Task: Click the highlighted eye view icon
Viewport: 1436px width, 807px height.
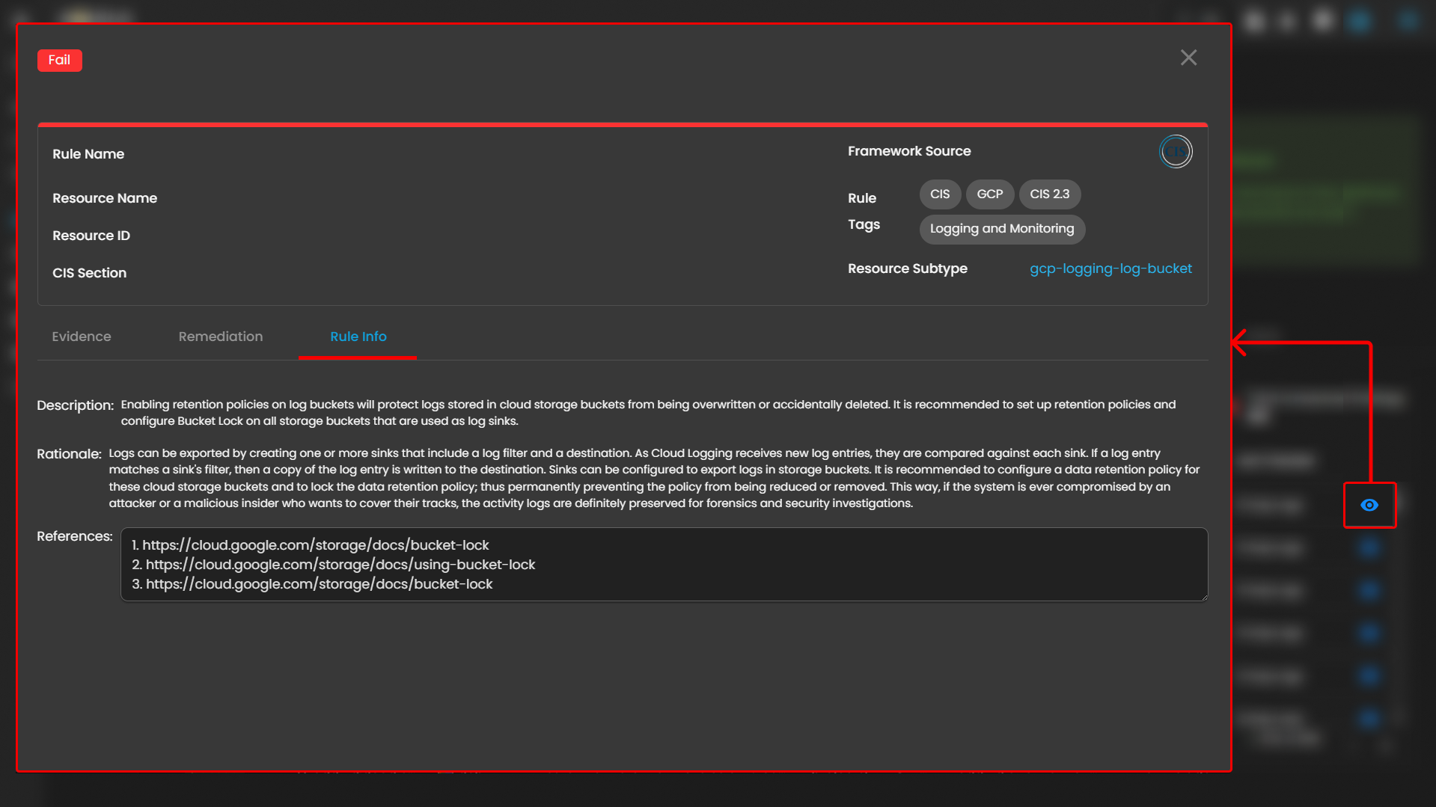Action: click(x=1369, y=506)
